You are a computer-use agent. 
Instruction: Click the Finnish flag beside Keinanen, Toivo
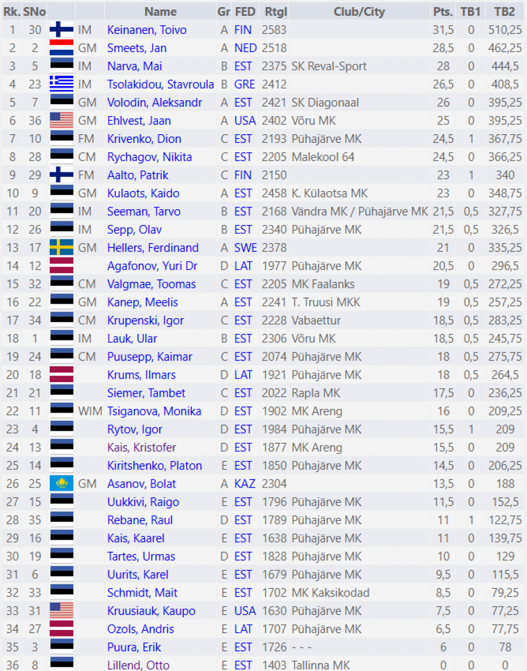point(61,30)
